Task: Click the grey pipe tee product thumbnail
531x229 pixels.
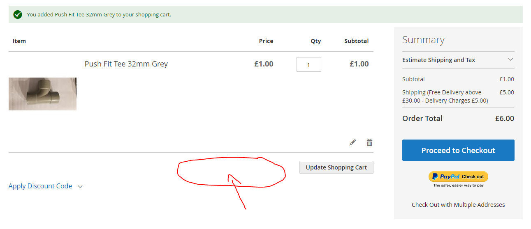Action: (42, 94)
